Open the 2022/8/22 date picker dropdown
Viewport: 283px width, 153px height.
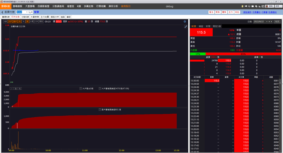(x=267, y=22)
